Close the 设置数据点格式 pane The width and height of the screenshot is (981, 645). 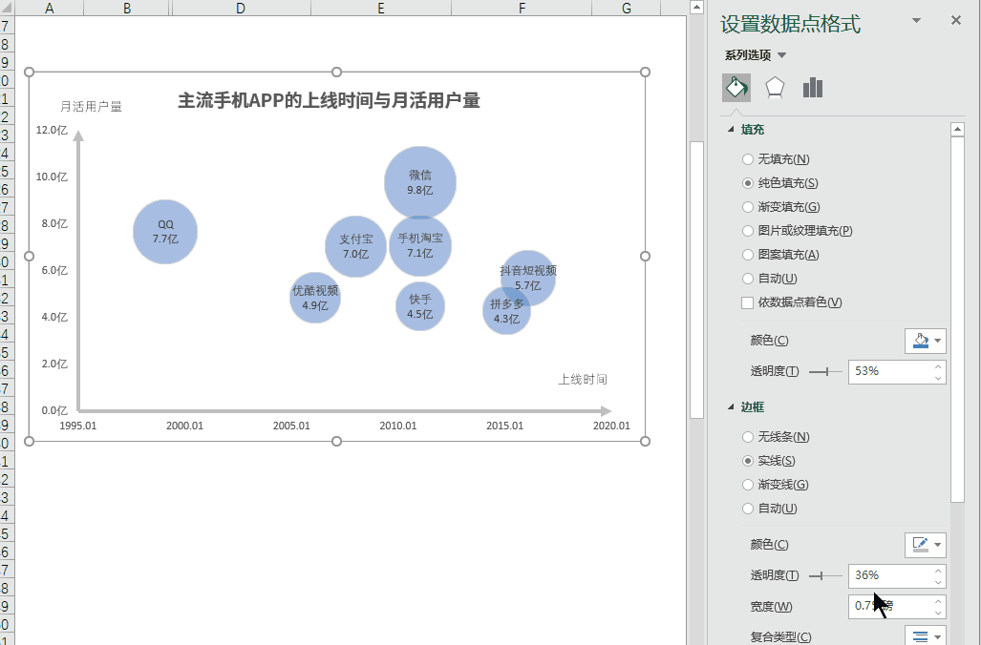(x=956, y=21)
